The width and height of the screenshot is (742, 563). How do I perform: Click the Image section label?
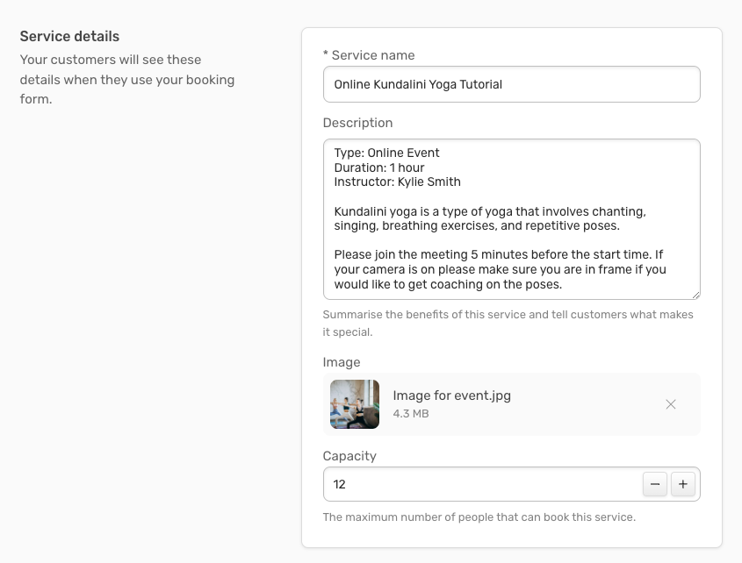click(342, 362)
